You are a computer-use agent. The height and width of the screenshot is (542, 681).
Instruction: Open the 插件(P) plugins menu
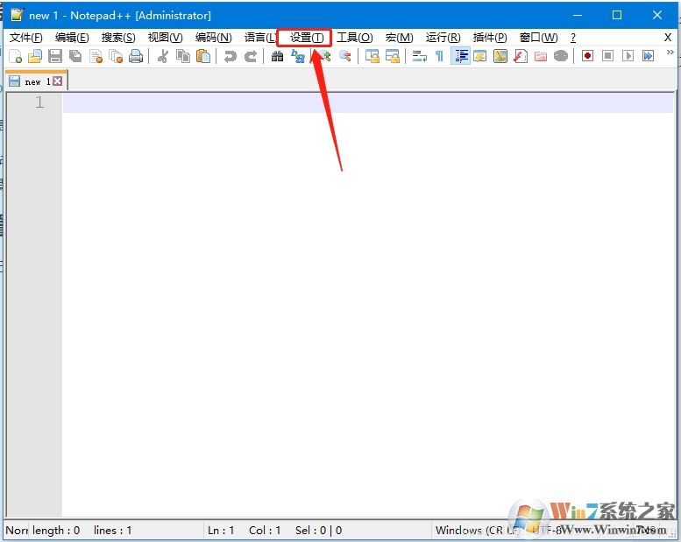pos(490,38)
